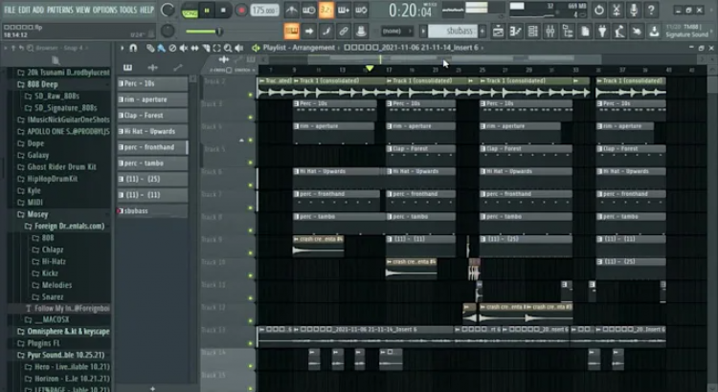This screenshot has height=392, width=718.
Task: Click the tempo tapper icon
Action: tap(620, 32)
